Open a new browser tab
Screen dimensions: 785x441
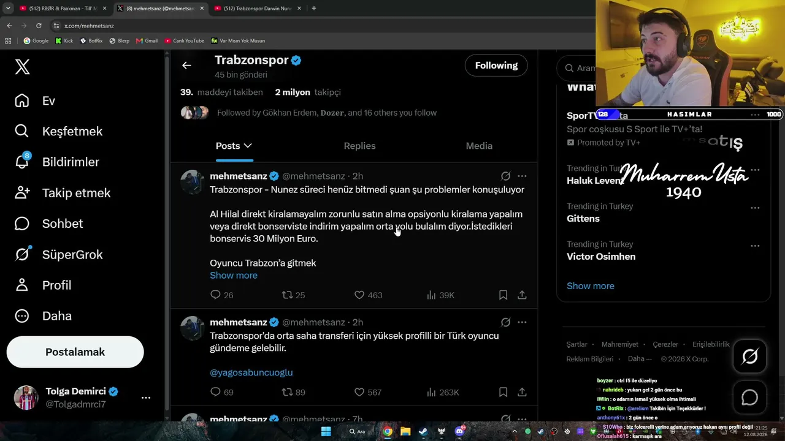pyautogui.click(x=314, y=9)
